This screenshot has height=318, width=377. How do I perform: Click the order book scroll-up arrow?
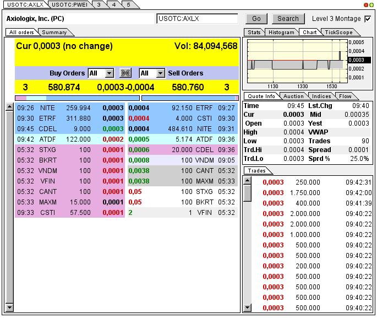point(9,107)
